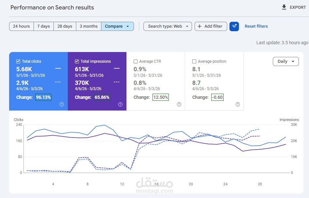The width and height of the screenshot is (309, 198).
Task: Open the Daily granularity dropdown
Action: point(286,61)
